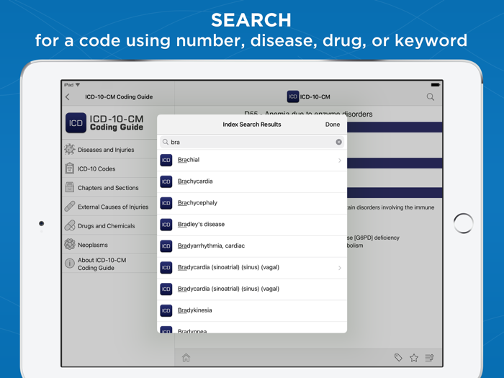Select the Brachycardia result

click(252, 181)
